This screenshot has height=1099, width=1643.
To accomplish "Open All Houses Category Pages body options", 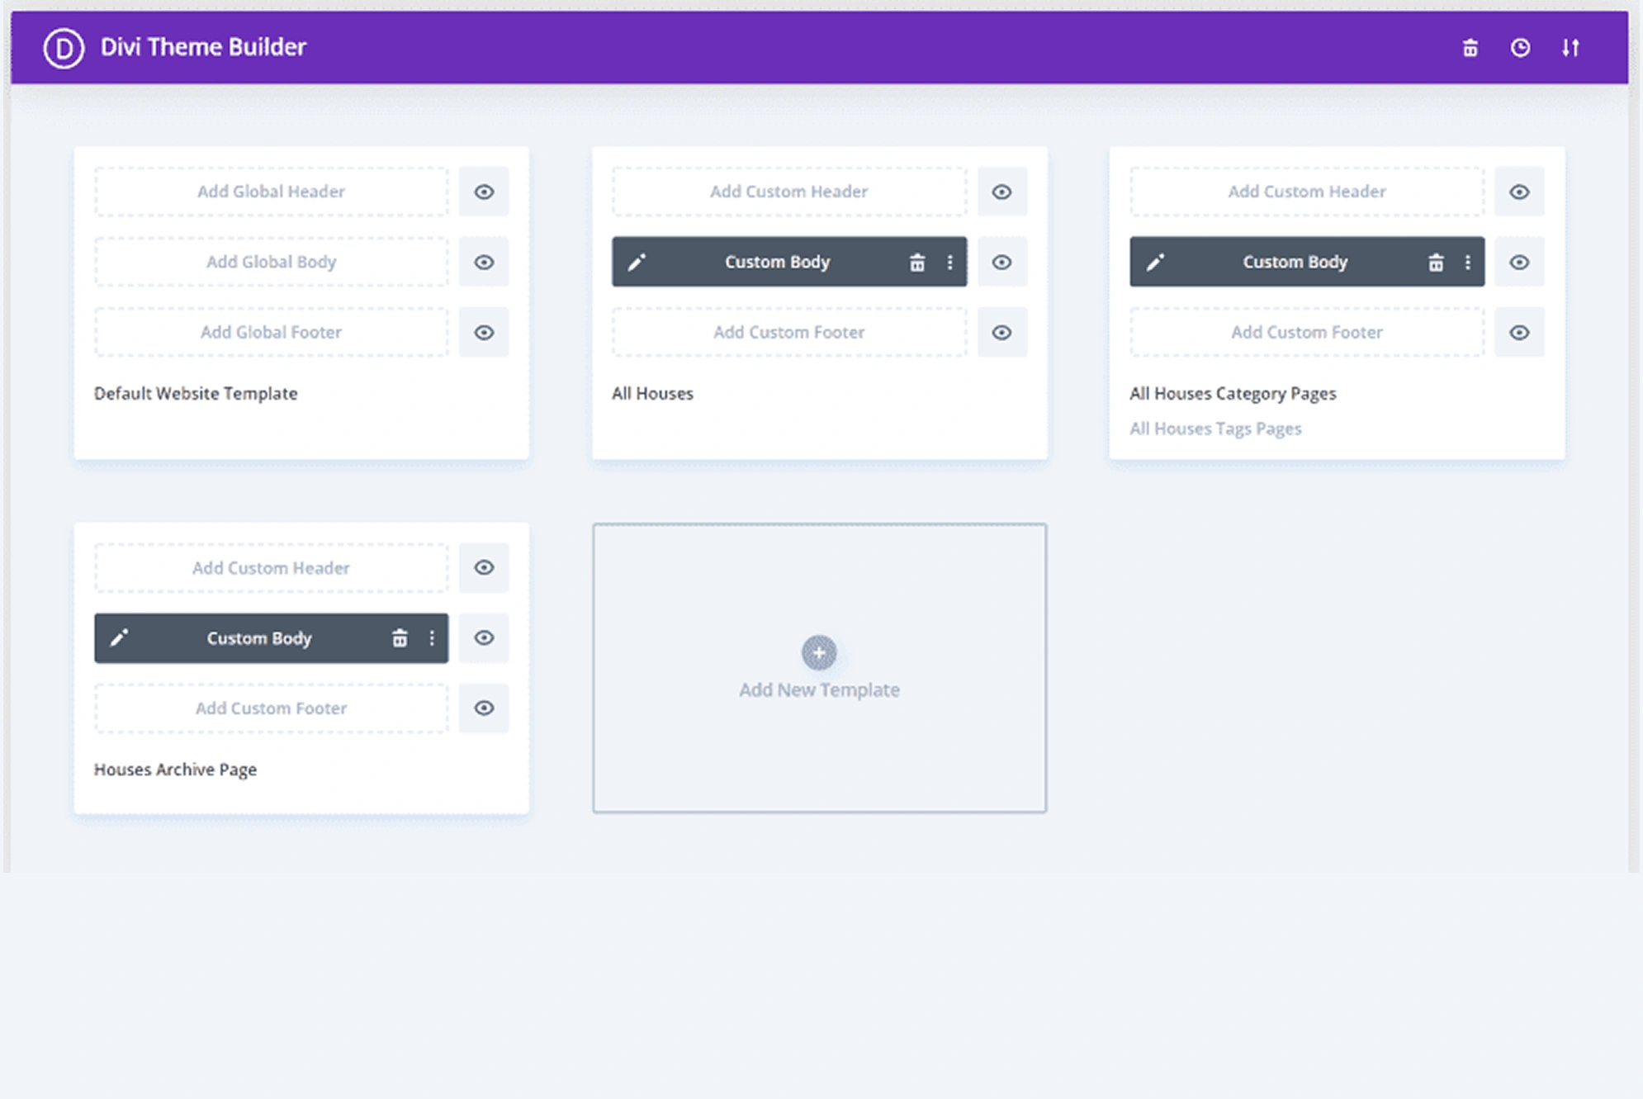I will pyautogui.click(x=1467, y=263).
